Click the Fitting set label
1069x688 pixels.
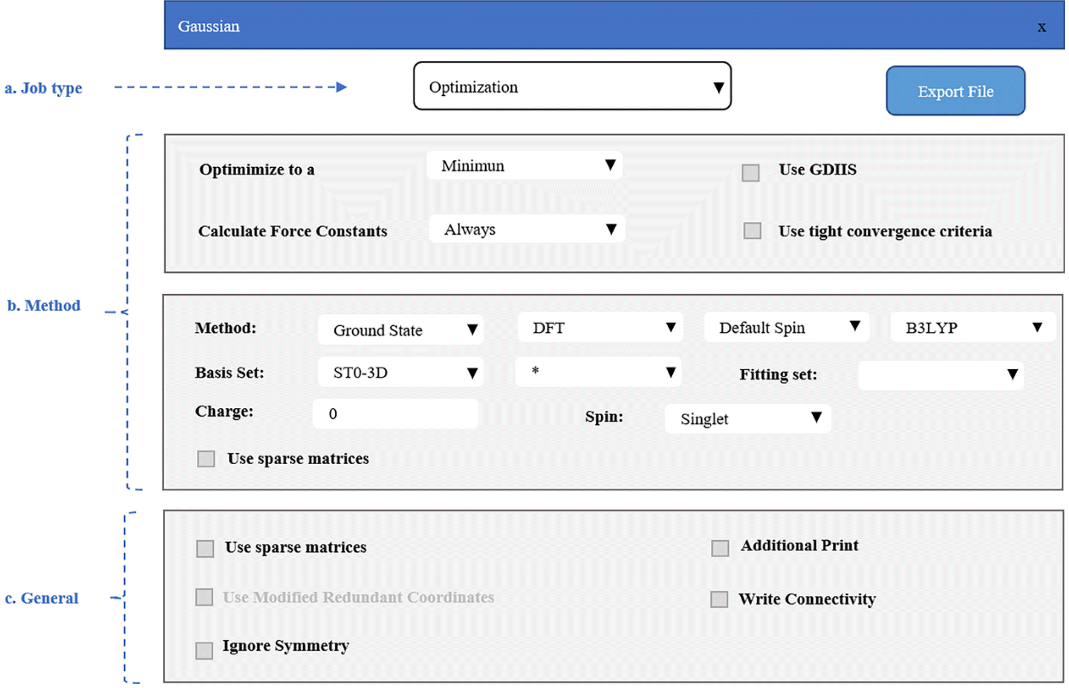(778, 374)
